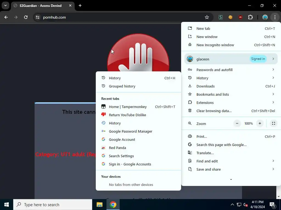This screenshot has width=281, height=210.
Task: Open the green S extension icon
Action: [221, 17]
